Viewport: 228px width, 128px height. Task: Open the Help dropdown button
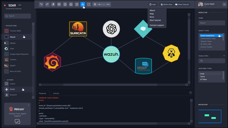[x=153, y=5]
